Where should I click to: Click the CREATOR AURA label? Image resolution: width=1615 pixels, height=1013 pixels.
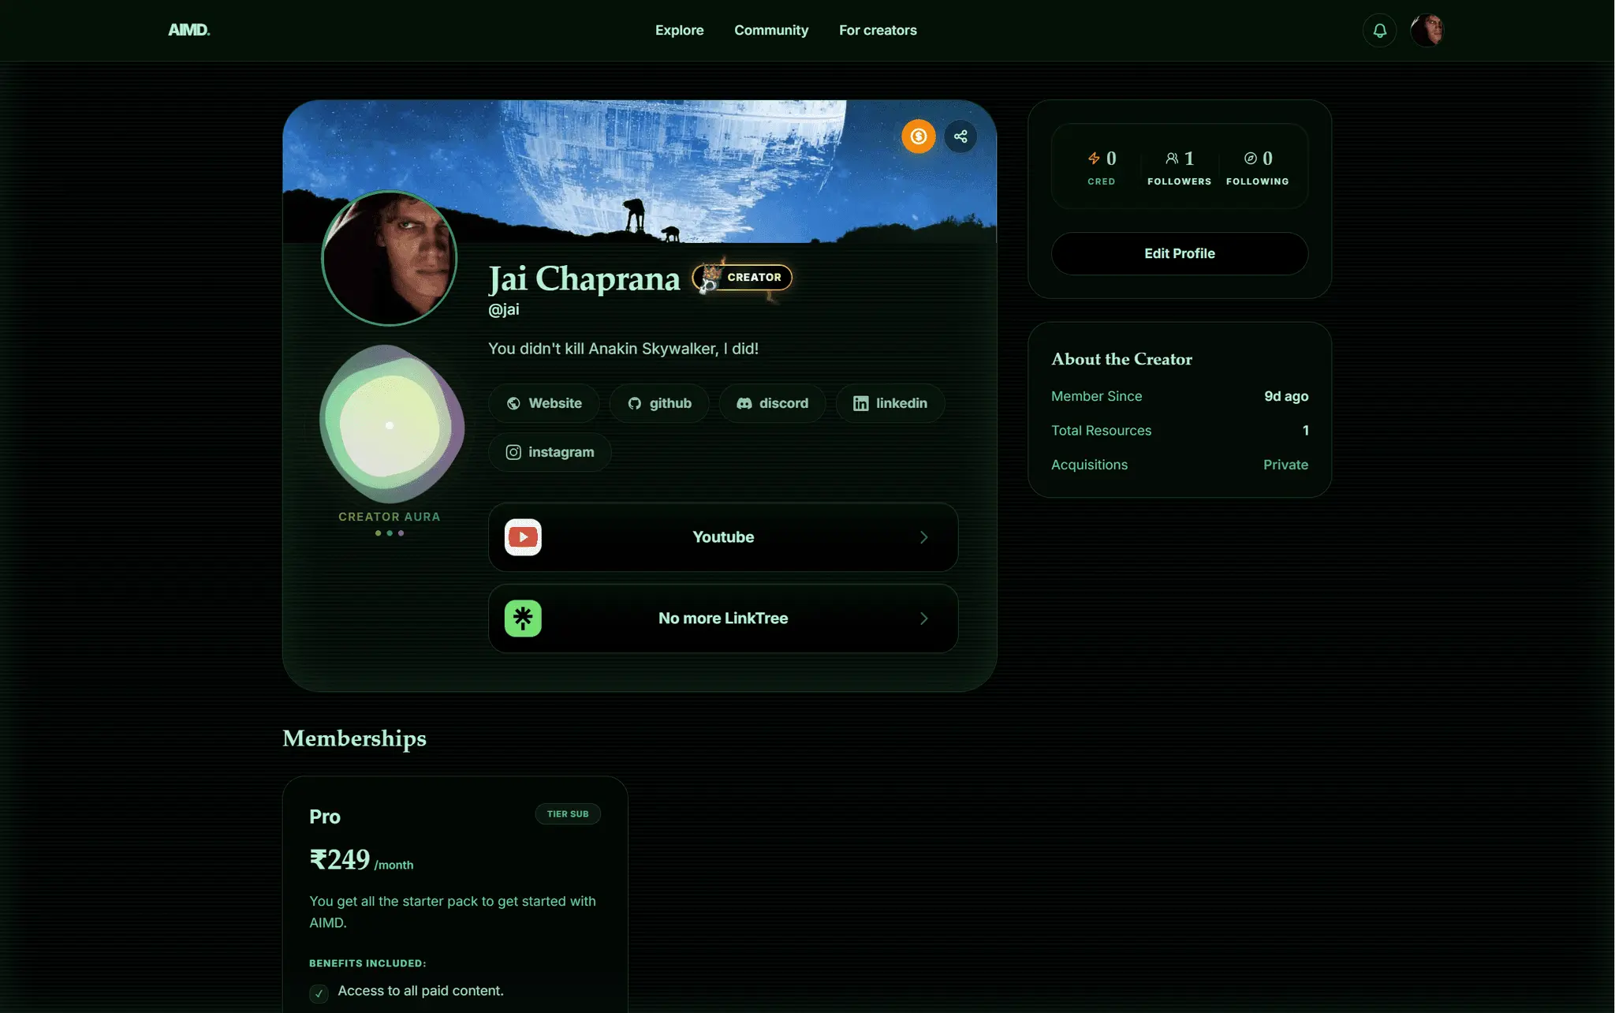(390, 517)
